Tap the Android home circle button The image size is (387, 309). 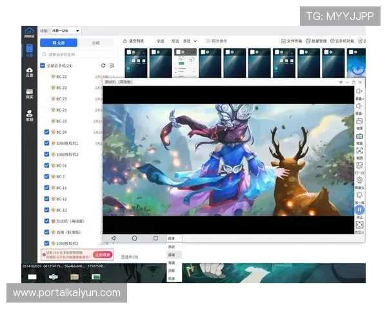click(x=135, y=238)
